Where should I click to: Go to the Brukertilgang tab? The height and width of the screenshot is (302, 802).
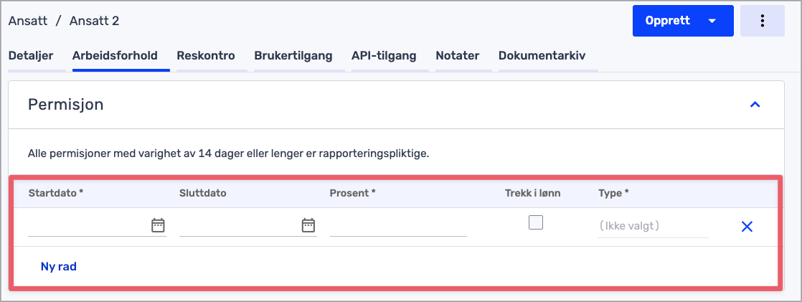(293, 56)
